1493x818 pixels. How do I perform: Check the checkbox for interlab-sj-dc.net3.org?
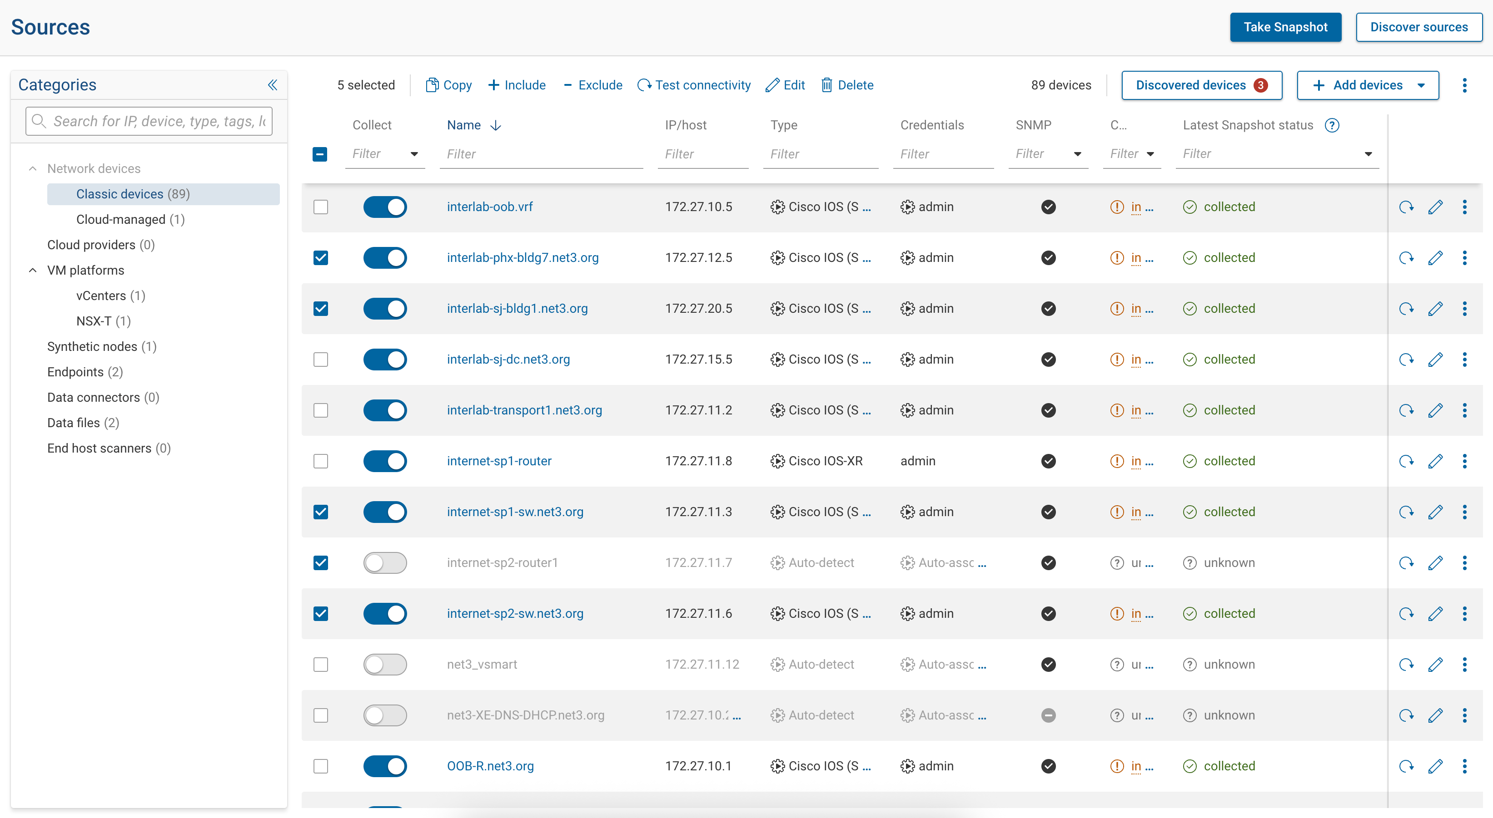320,359
